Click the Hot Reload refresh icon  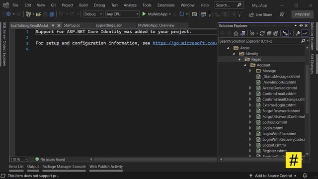182,14
